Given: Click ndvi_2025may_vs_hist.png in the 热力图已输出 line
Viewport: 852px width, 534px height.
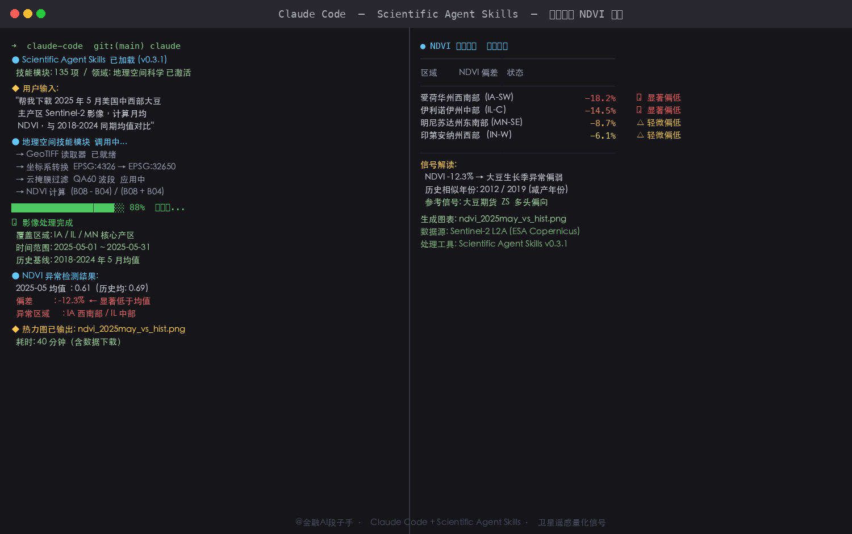Looking at the screenshot, I should (131, 329).
